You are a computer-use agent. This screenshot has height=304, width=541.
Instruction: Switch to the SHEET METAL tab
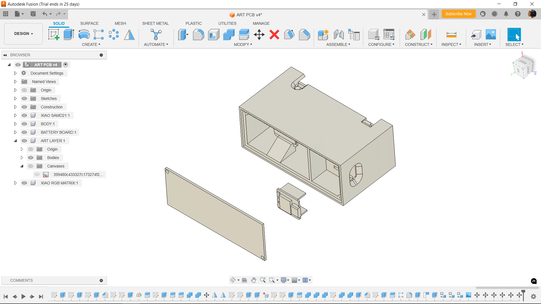tap(156, 23)
